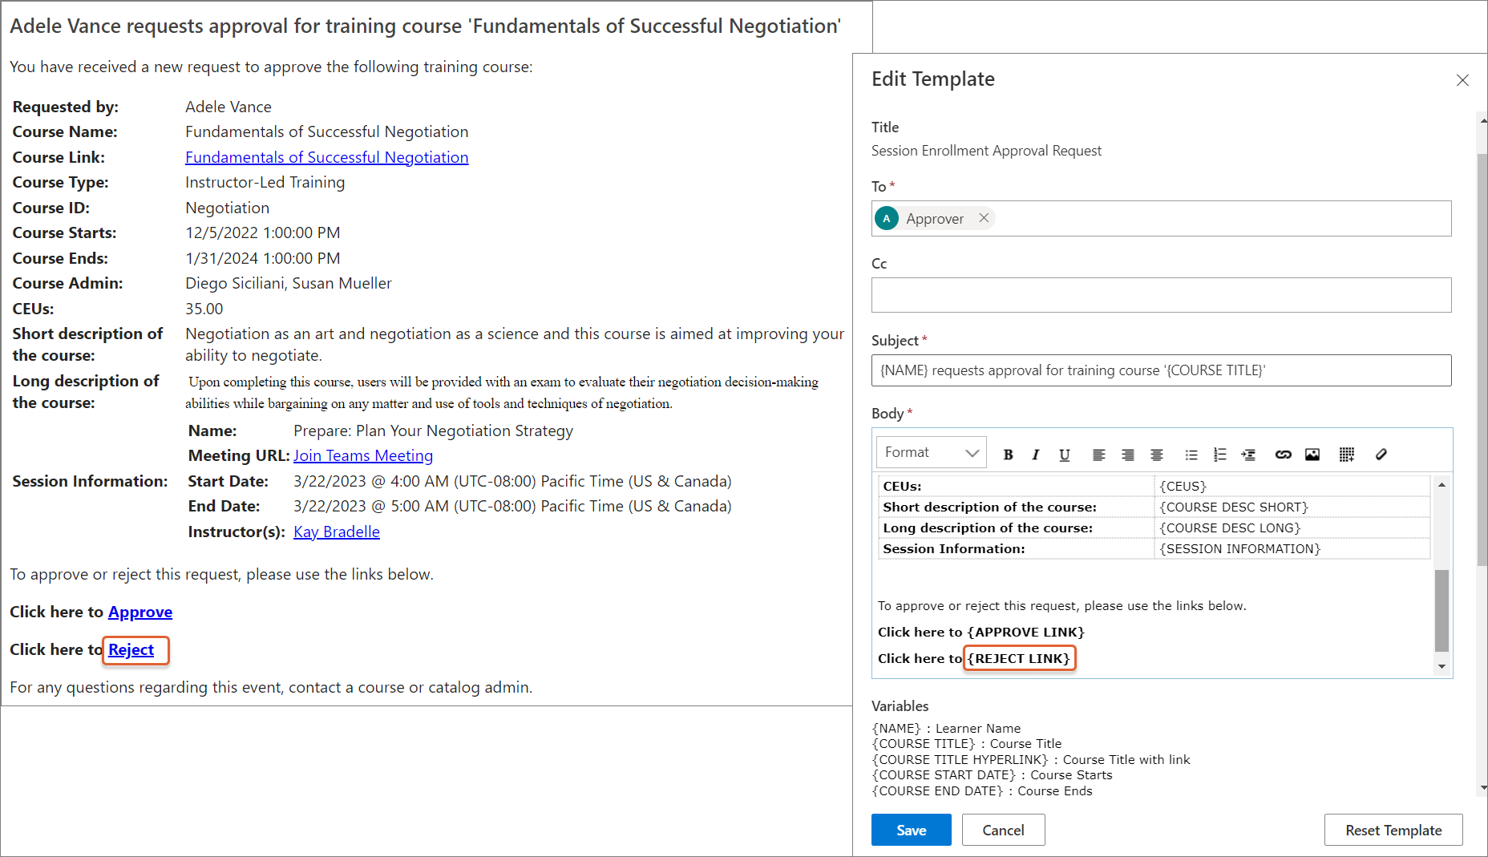Click the underline formatting icon

click(x=1064, y=455)
